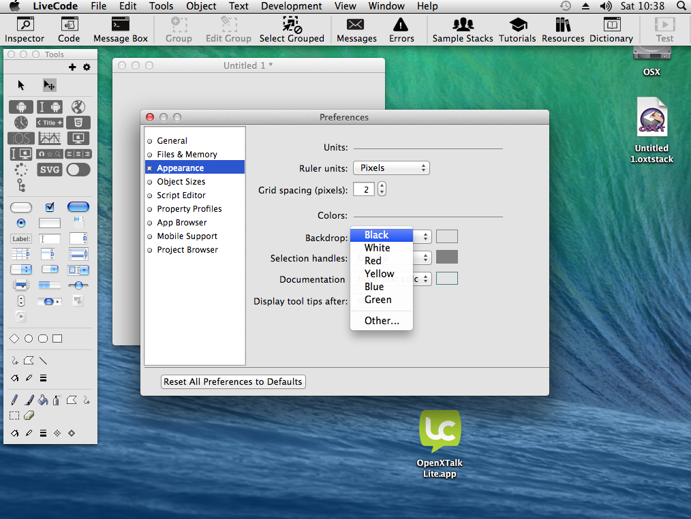Image resolution: width=691 pixels, height=519 pixels.
Task: Select the Run (browse) pointer tool
Action: (20, 85)
